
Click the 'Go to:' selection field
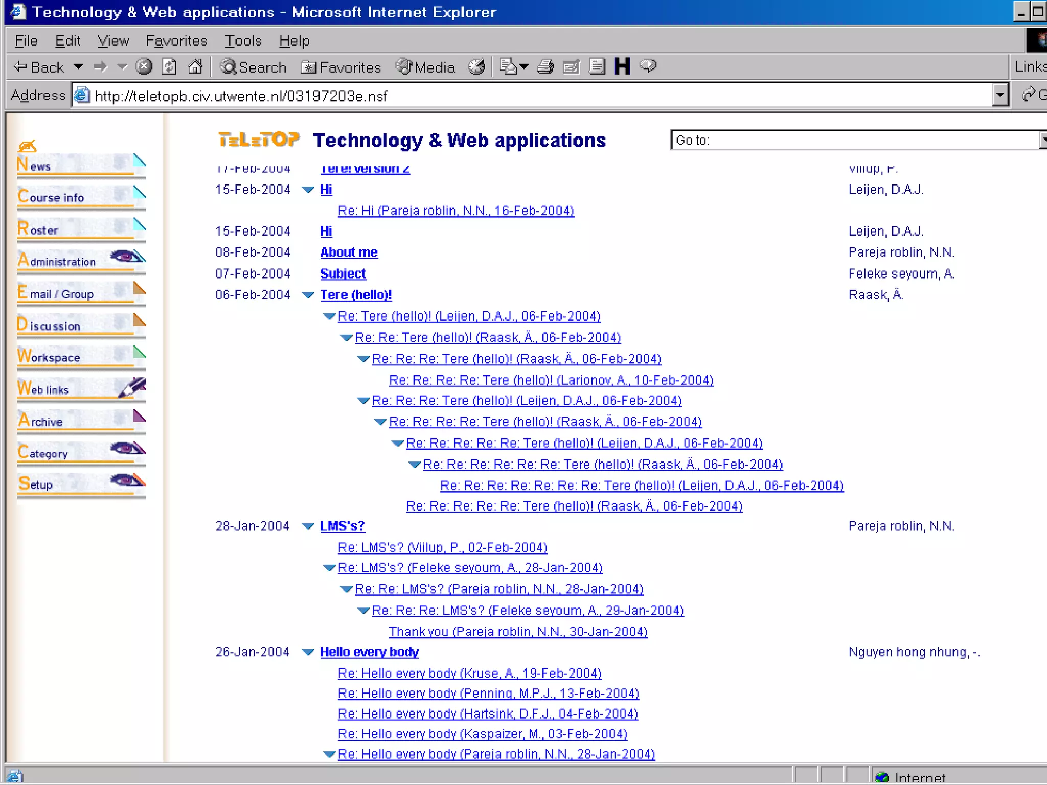click(854, 140)
